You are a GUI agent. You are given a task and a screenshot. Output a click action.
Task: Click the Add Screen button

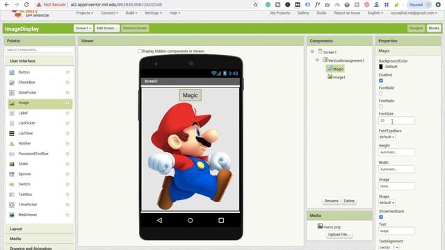coord(106,28)
